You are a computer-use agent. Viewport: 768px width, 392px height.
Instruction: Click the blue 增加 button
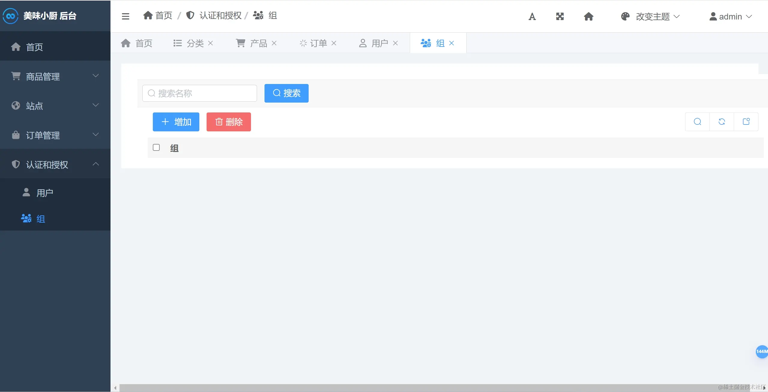click(176, 122)
